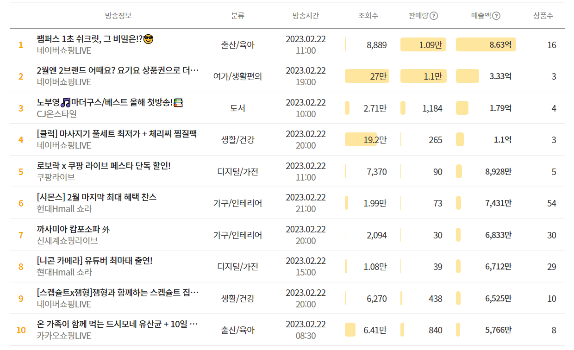Viewport: 574px width, 350px height.
Task: Open the [니콘 카메라] 유튜버 최마태 출연! broadcast
Action: coord(94,261)
